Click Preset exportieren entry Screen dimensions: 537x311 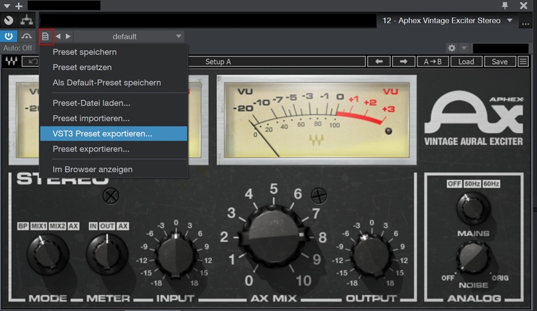[114, 149]
